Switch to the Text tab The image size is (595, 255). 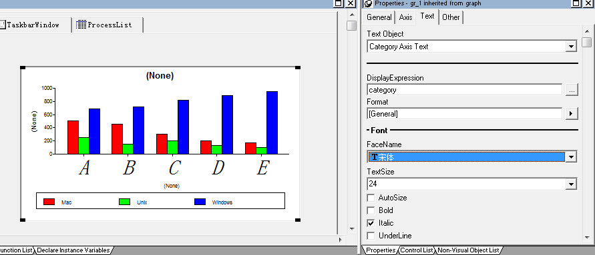(427, 16)
